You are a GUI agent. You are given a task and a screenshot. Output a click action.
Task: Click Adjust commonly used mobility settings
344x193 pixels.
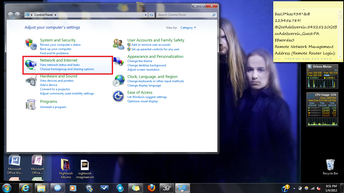point(67,93)
